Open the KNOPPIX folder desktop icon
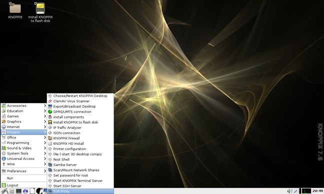This screenshot has width=324, height=194. [x=15, y=10]
